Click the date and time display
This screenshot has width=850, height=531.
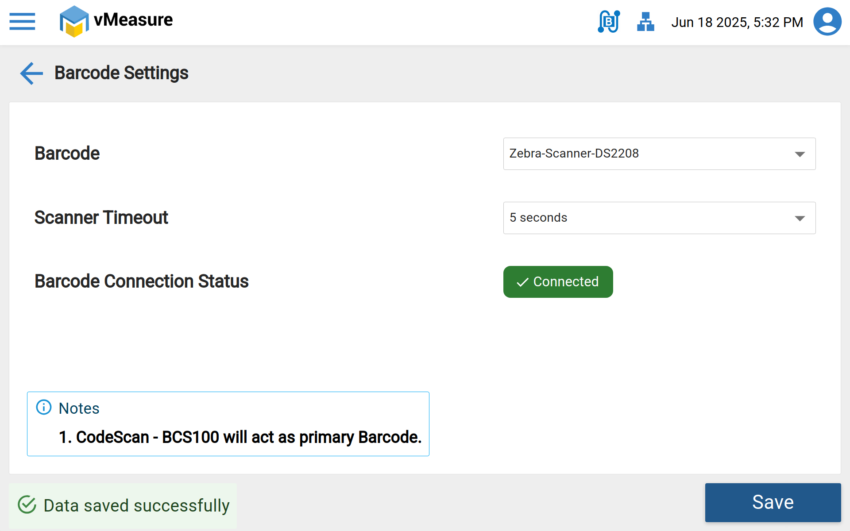(x=737, y=22)
